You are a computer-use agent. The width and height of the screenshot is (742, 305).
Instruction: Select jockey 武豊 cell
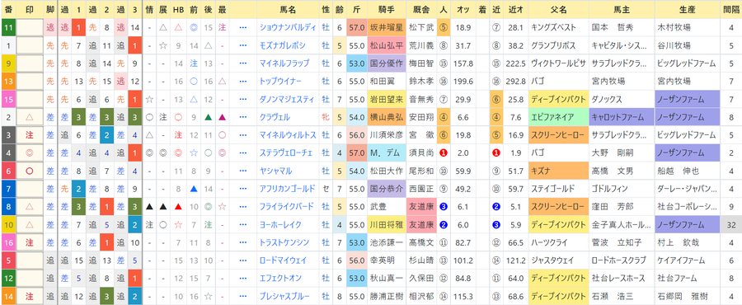pos(387,207)
